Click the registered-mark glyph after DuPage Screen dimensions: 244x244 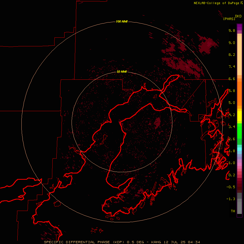pyautogui.click(x=242, y=3)
